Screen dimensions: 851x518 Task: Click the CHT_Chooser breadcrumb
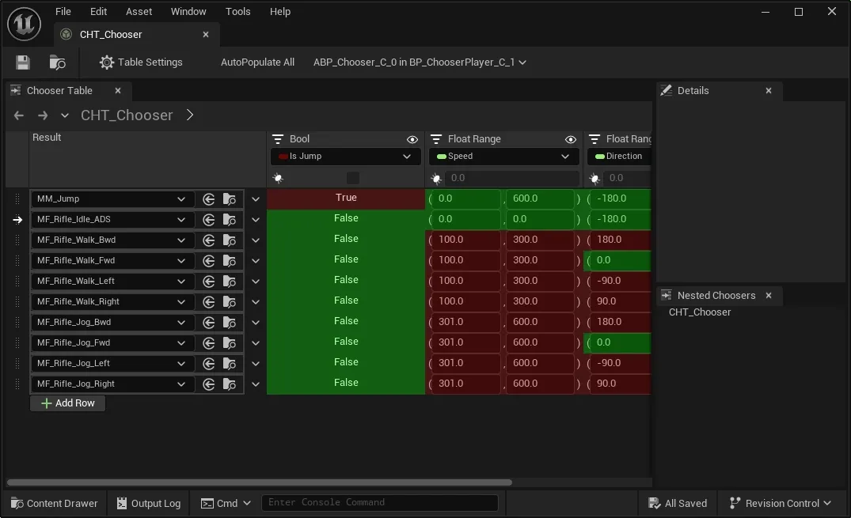pos(127,115)
